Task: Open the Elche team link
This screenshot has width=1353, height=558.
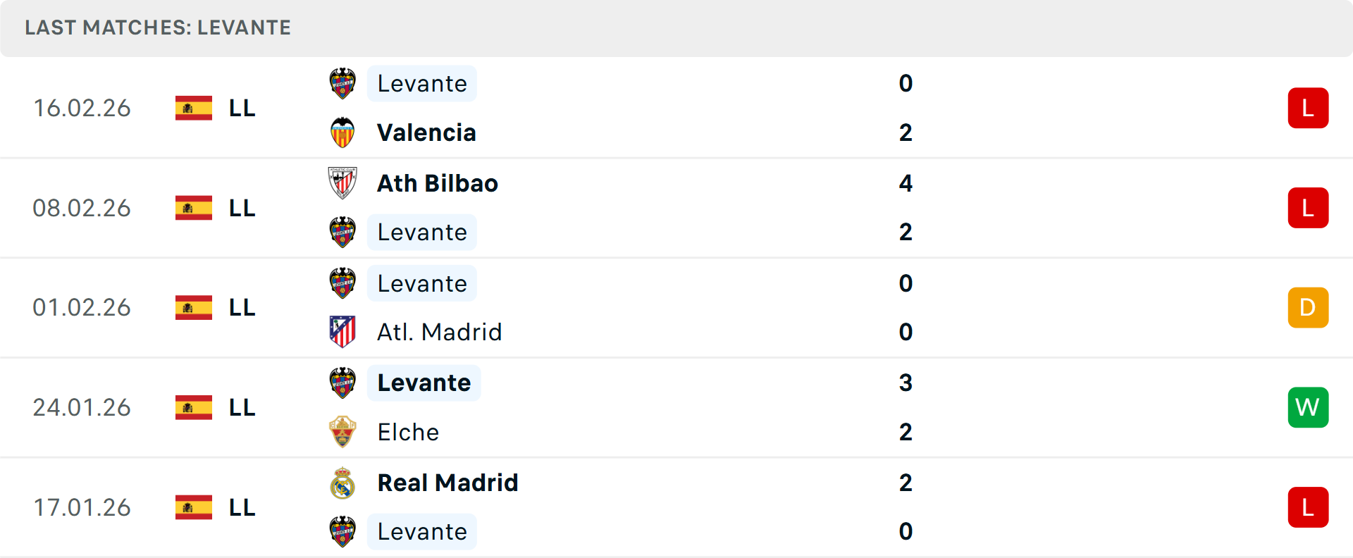Action: tap(408, 432)
